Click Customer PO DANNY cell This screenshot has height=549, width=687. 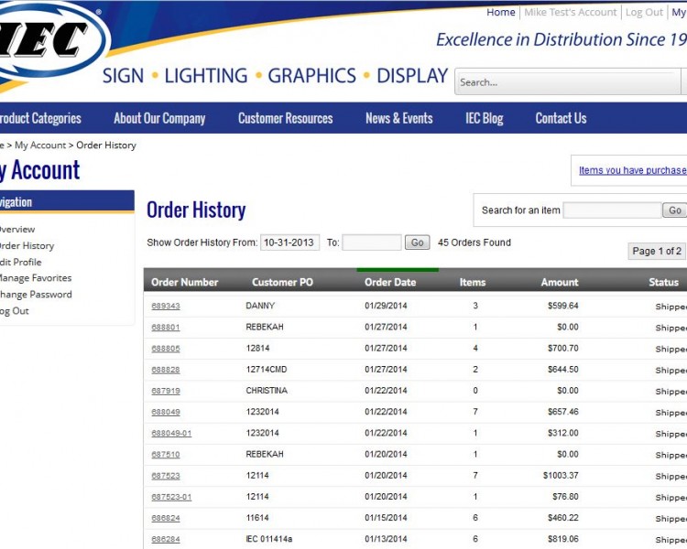tap(260, 306)
